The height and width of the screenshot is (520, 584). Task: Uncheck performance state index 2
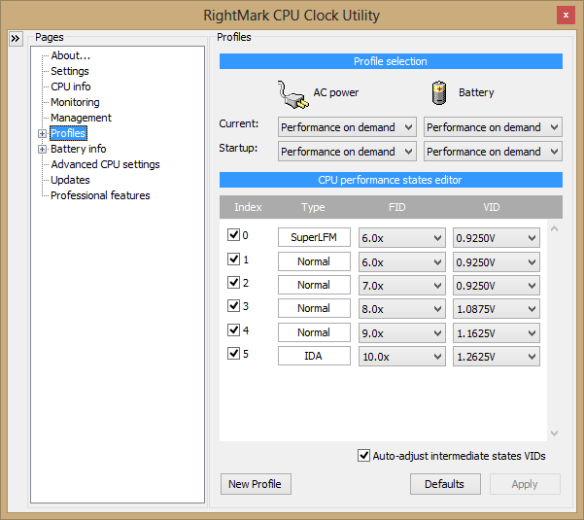click(x=233, y=282)
